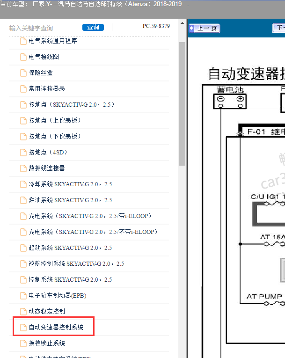Open 起动系统 SKYACTIV-G entry
This screenshot has height=358, width=285.
click(x=70, y=248)
